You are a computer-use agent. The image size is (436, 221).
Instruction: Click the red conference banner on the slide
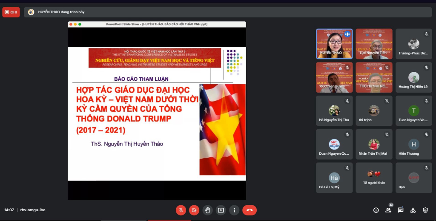coord(155,58)
